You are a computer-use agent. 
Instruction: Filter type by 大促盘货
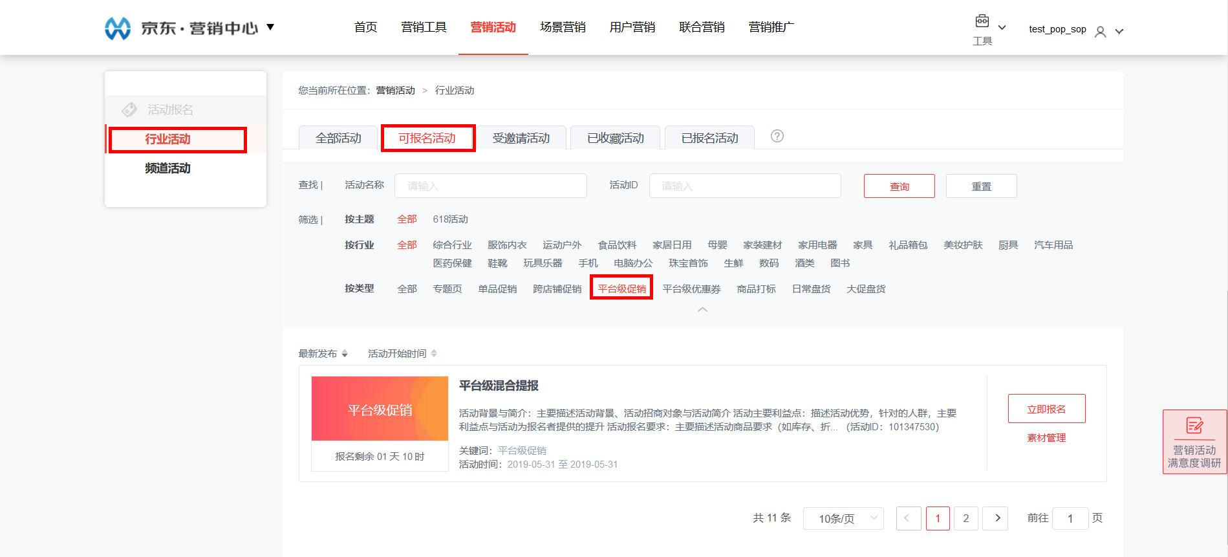click(x=866, y=289)
